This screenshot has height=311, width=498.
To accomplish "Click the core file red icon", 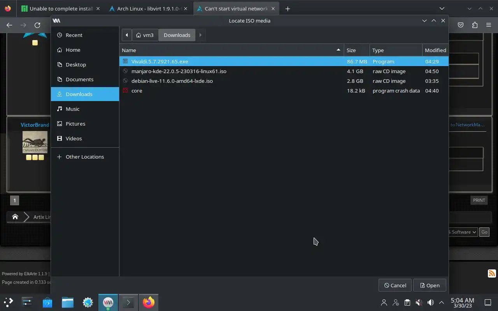I will 125,91.
